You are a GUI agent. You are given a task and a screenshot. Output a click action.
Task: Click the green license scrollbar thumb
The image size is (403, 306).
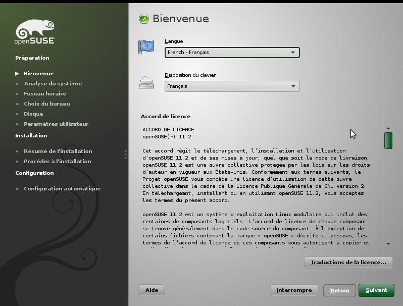pos(388,140)
